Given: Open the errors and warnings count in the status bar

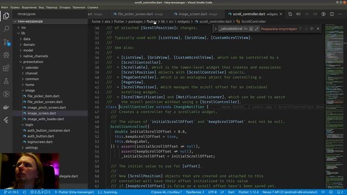Looking at the screenshot, I should (40, 192).
